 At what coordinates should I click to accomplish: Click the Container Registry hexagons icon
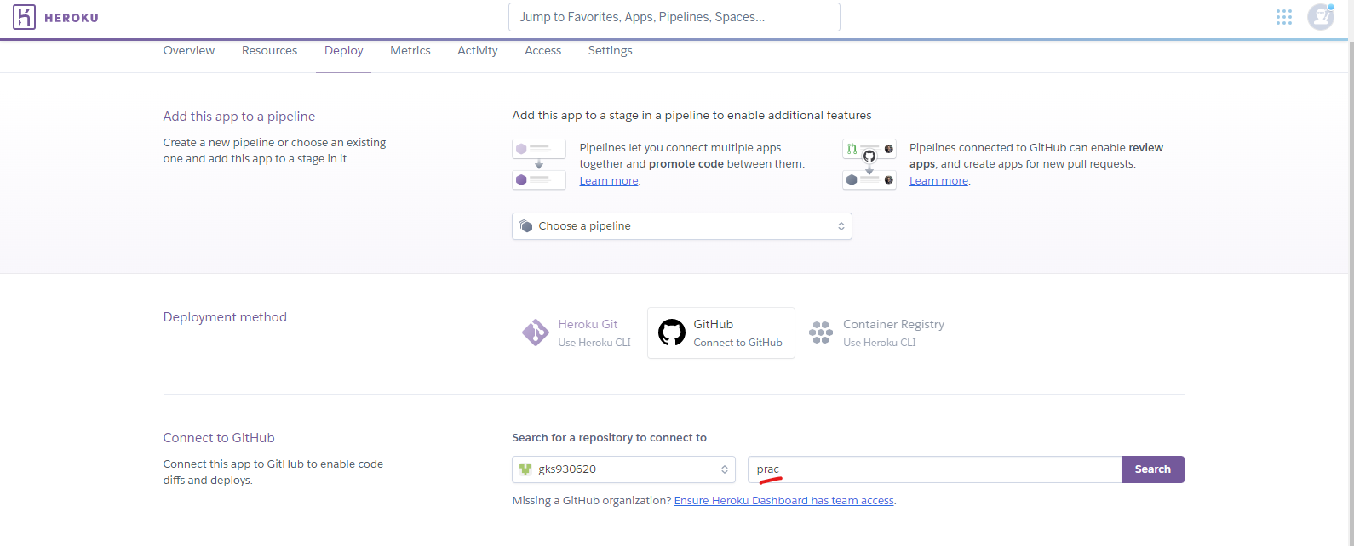821,333
